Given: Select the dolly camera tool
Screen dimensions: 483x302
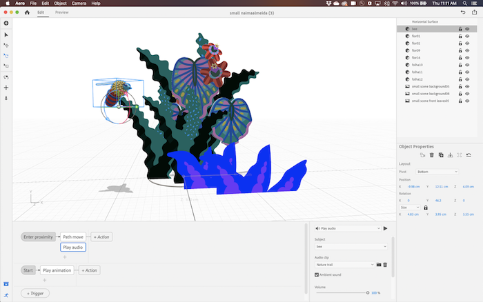Looking at the screenshot, I should click(6, 98).
